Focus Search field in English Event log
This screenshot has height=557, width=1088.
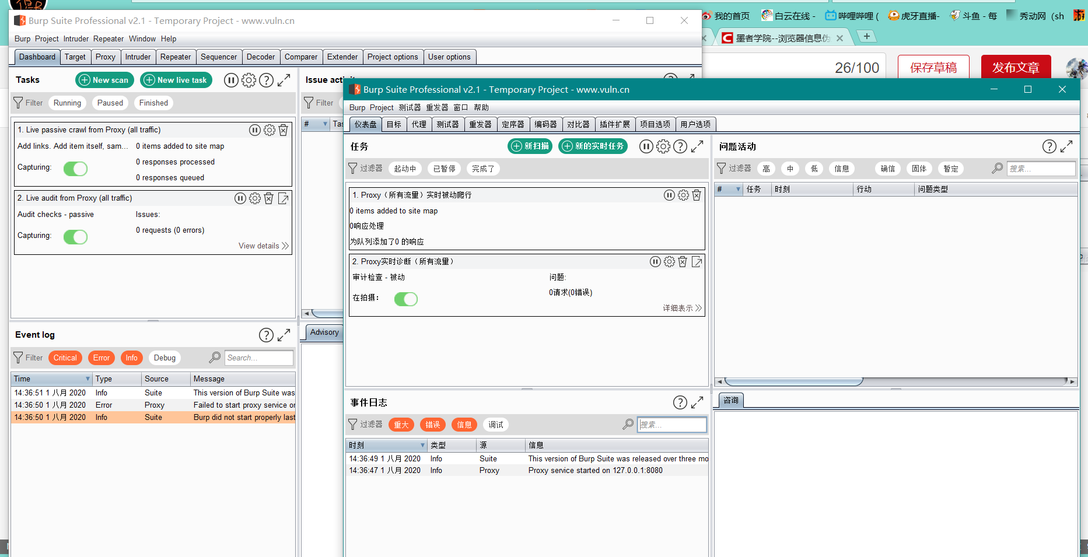click(x=259, y=358)
